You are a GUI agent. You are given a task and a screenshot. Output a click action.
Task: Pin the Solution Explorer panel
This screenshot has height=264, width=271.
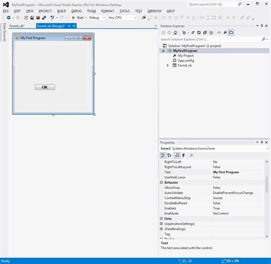point(262,26)
